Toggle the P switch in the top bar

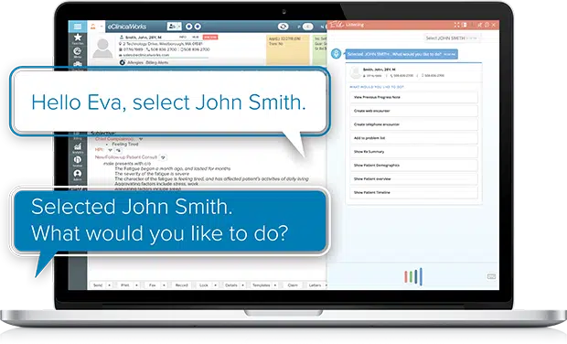(307, 27)
